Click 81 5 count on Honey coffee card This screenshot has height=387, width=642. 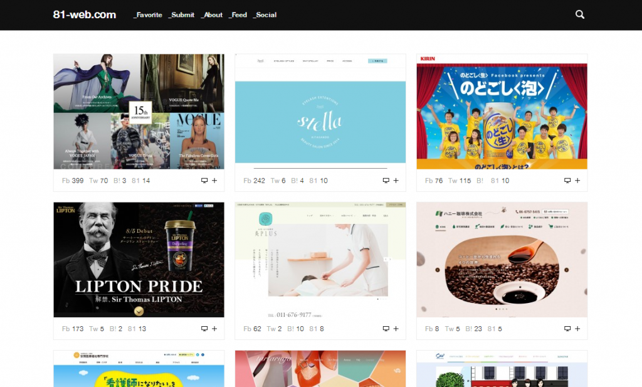(495, 329)
